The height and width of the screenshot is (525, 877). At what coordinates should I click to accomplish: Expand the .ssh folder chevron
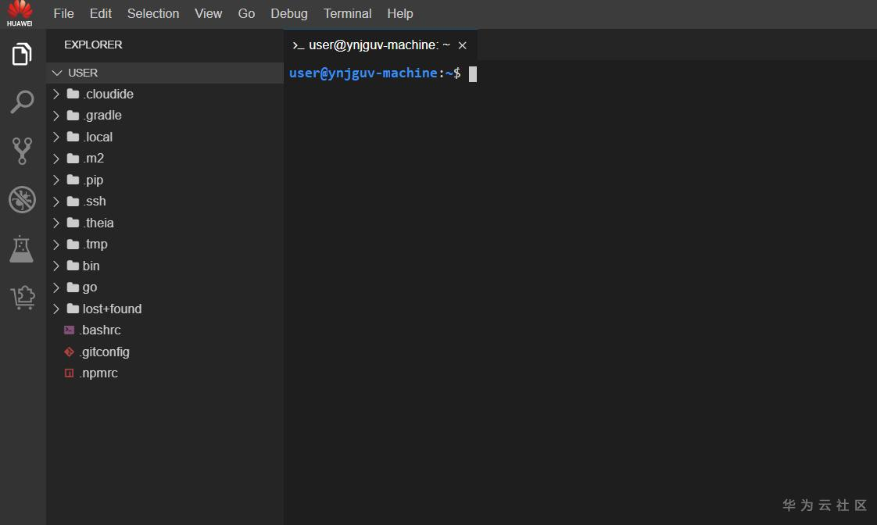point(56,202)
